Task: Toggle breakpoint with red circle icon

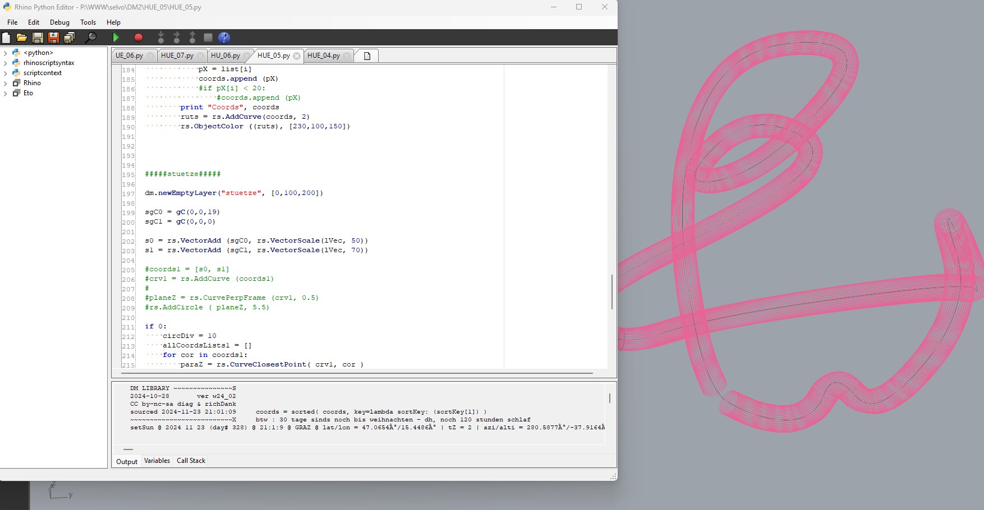Action: click(x=138, y=37)
